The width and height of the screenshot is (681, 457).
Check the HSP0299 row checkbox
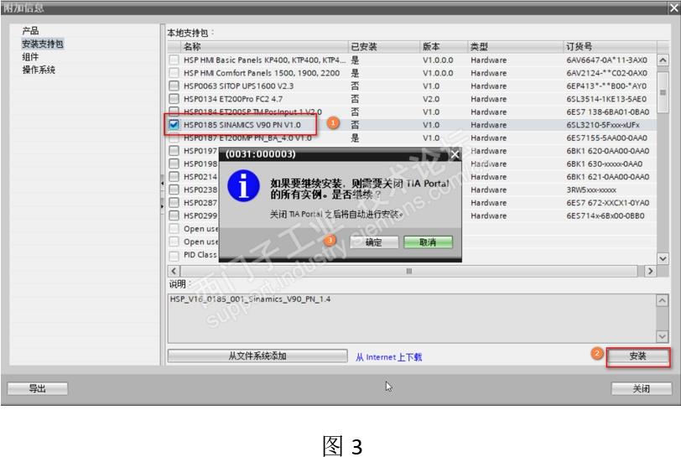tap(174, 216)
